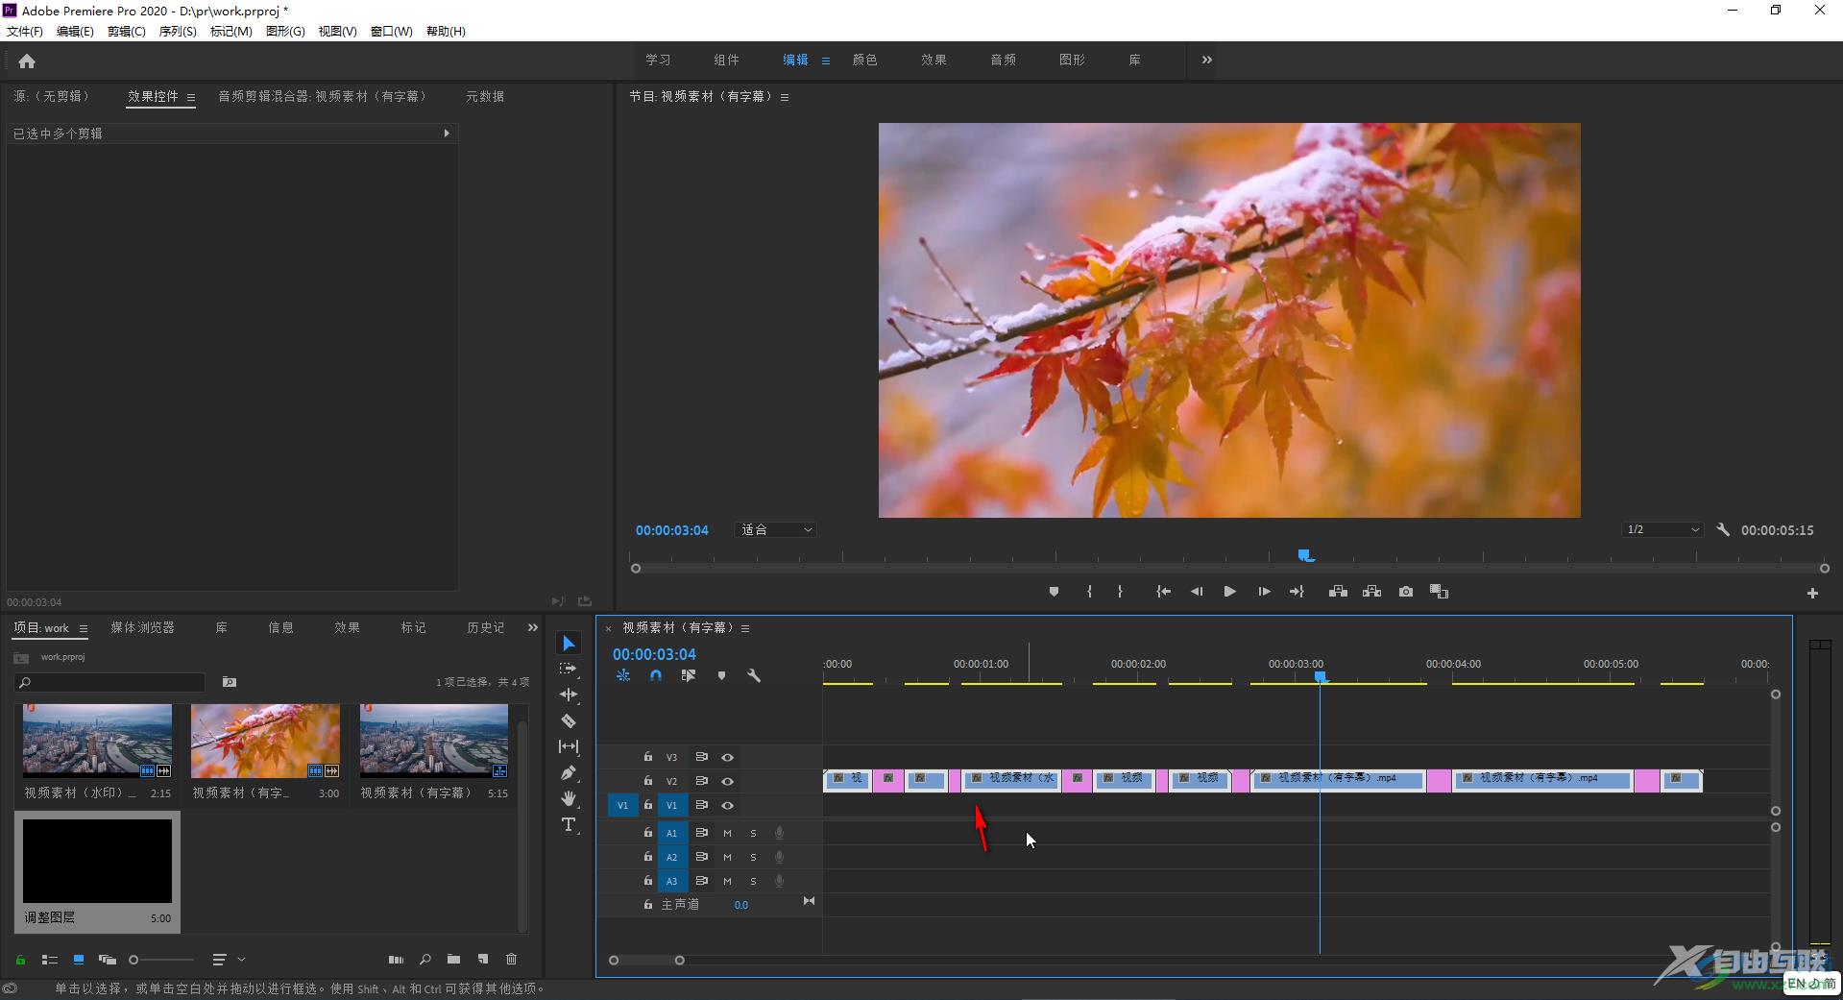Image resolution: width=1843 pixels, height=1000 pixels.
Task: Open Program monitor wrench settings
Action: tap(1723, 529)
